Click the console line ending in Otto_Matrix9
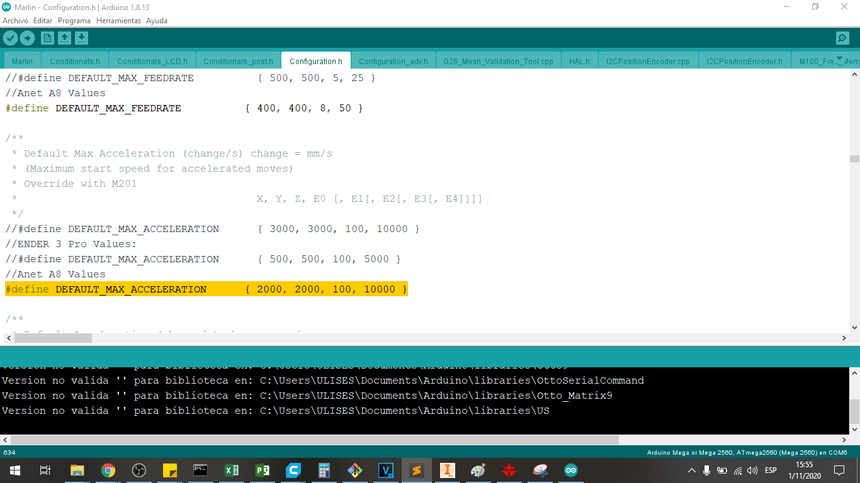This screenshot has height=483, width=860. [307, 396]
